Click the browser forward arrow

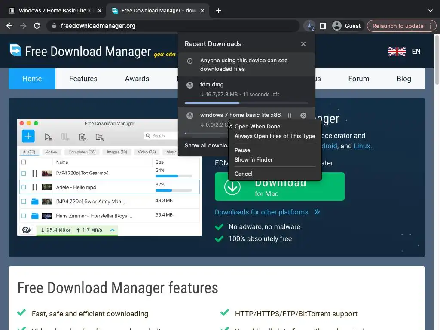[x=23, y=26]
